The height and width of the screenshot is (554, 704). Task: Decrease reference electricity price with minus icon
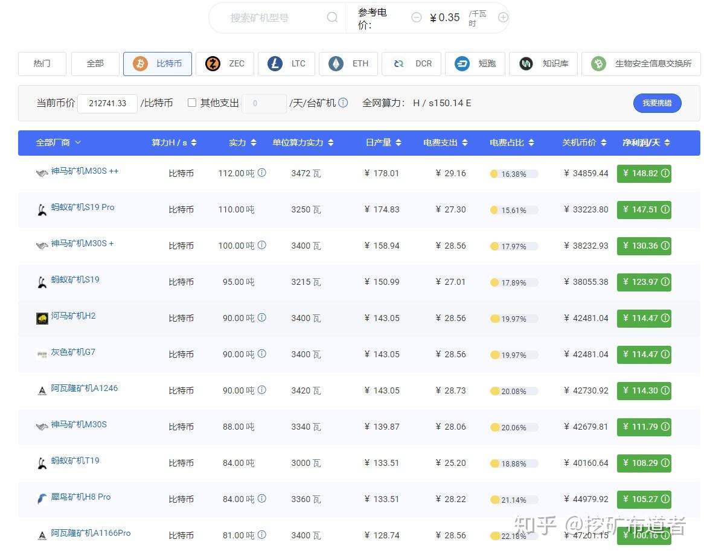416,18
